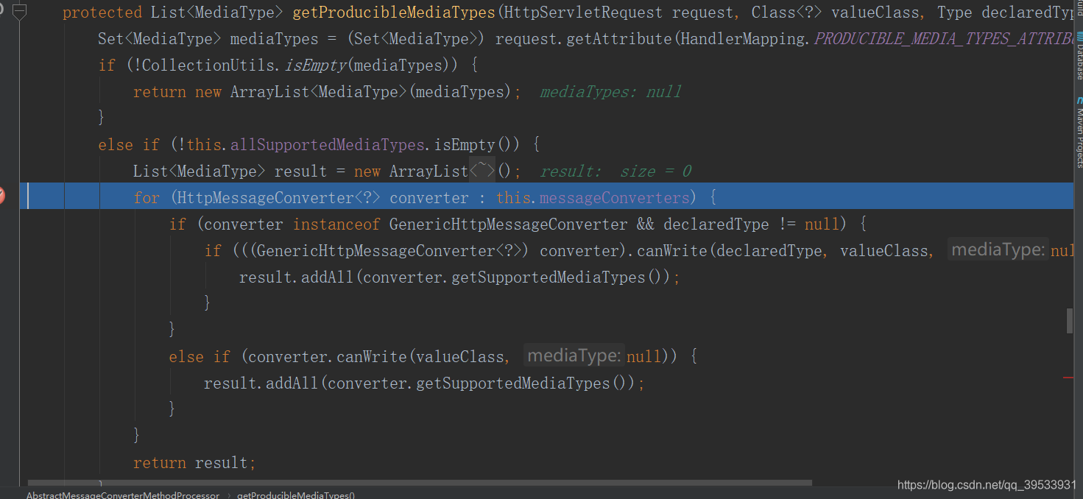
Task: Click the 'result: size = 0' debug value
Action: 615,171
